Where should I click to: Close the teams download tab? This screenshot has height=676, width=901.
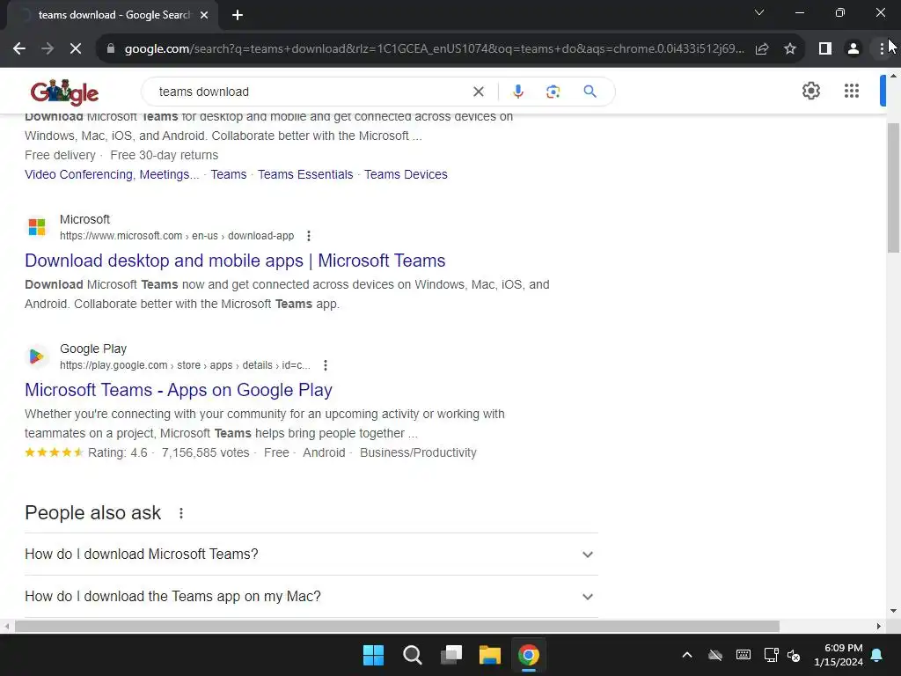coord(204,15)
